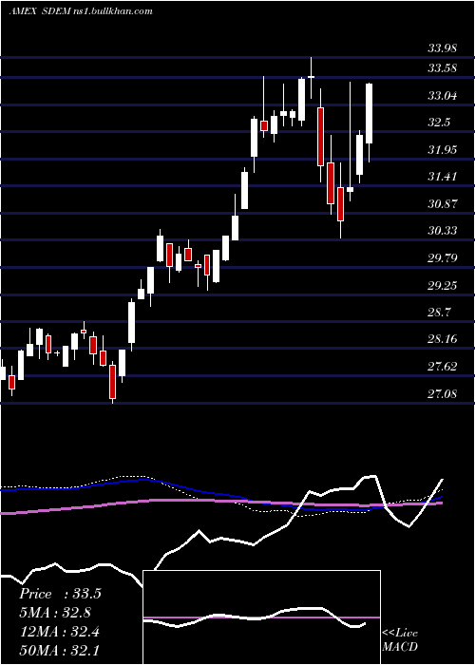Click the 12MA : 32.4 readout
Viewport: 475px width, 665px height.
click(x=59, y=632)
